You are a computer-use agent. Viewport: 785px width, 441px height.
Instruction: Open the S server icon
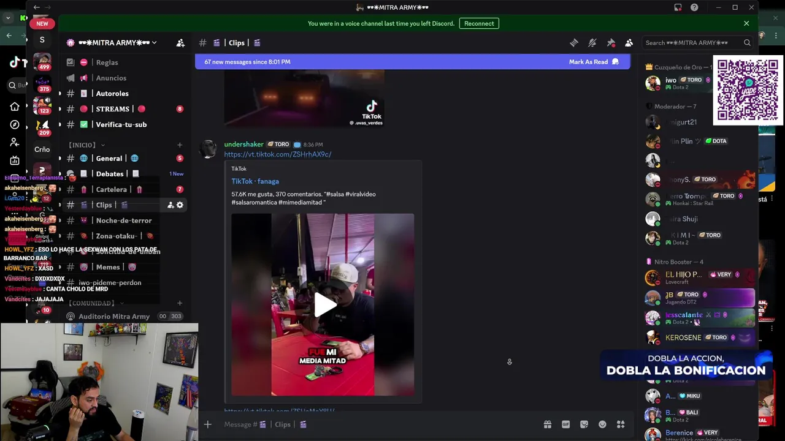pos(42,40)
